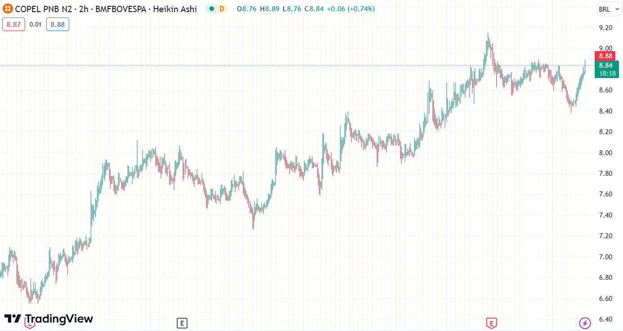Click the 0.01 spread value
The image size is (623, 331).
(35, 24)
